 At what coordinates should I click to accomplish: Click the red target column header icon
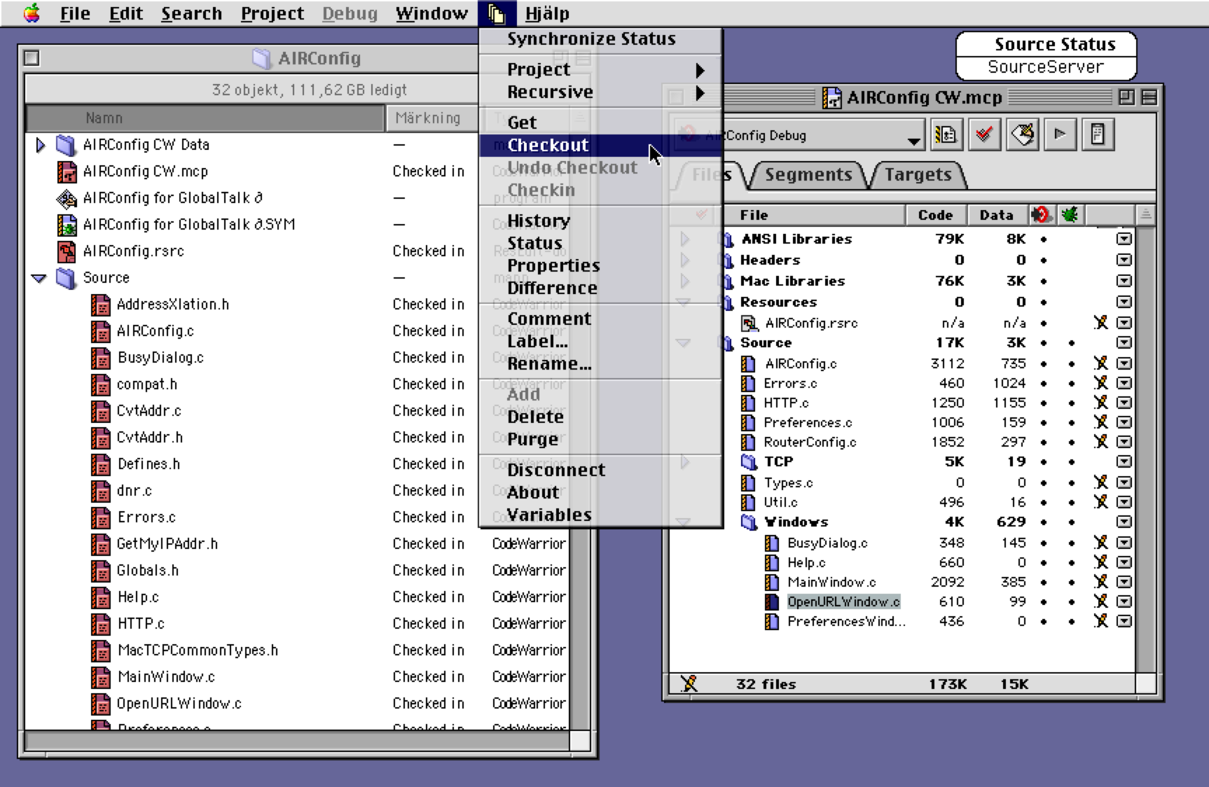tap(1042, 214)
